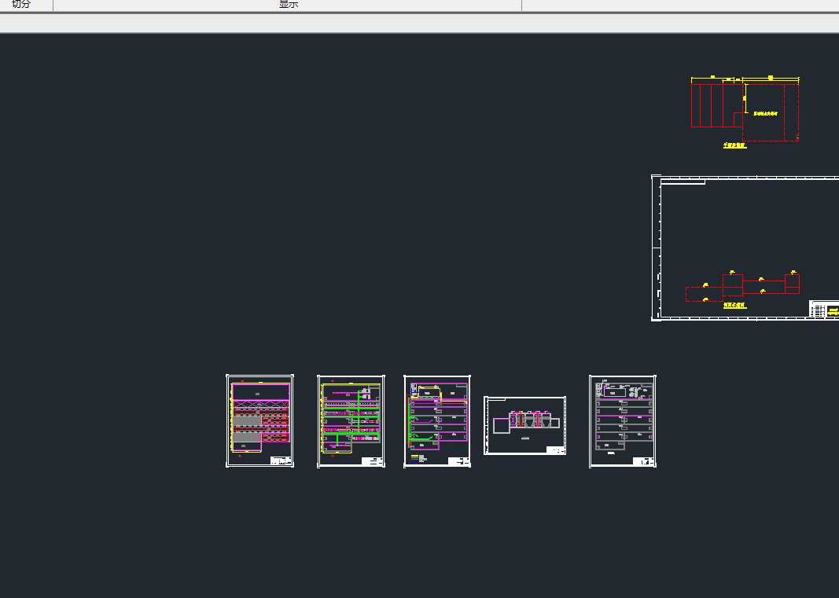839x598 pixels.
Task: Select the portrait sheet containing the color legend
Action: coord(437,421)
